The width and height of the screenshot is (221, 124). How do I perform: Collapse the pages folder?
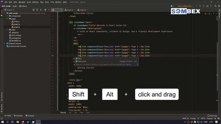click(x=7, y=19)
